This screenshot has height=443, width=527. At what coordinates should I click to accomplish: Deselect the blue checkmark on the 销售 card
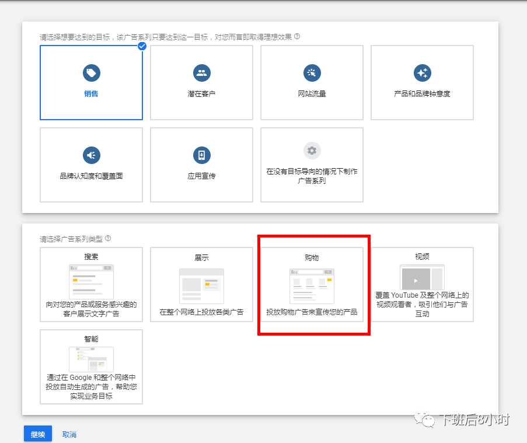141,47
